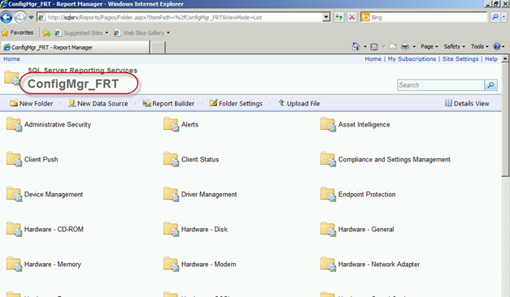The width and height of the screenshot is (510, 297).
Task: Open the Endpoint Protection folder
Action: tap(367, 195)
